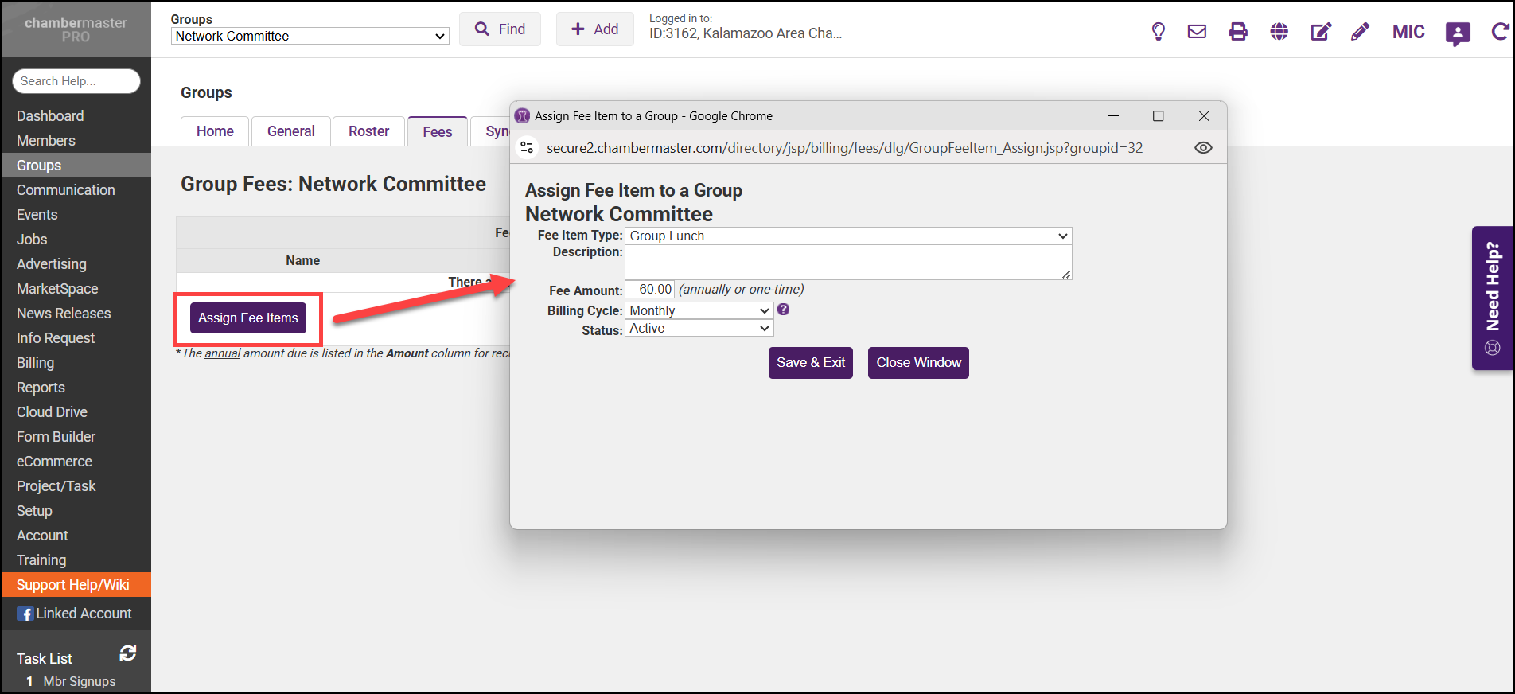Screen dimensions: 1515x694
Task: Select the pencil icon in header
Action: pyautogui.click(x=1361, y=32)
